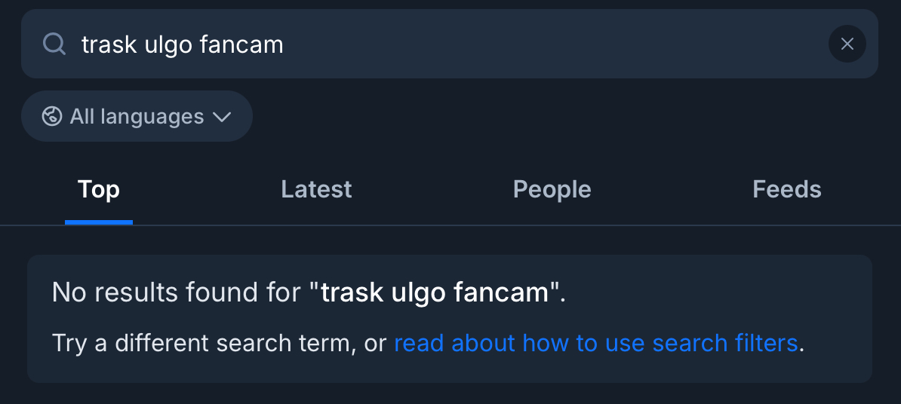The height and width of the screenshot is (404, 901).
Task: Open the All languages dropdown
Action: [137, 116]
